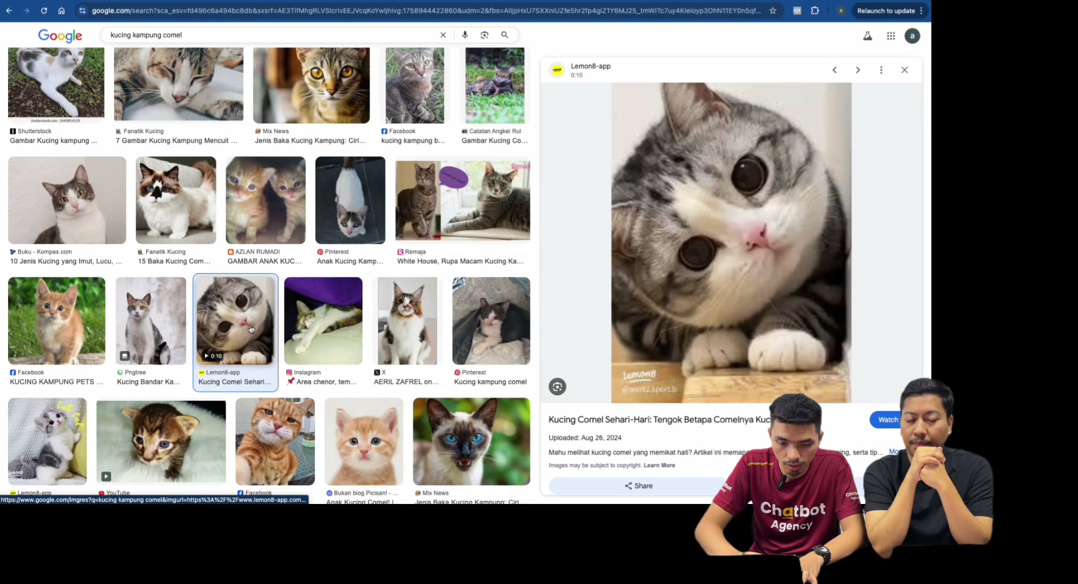This screenshot has width=1078, height=584.
Task: Open Pinterest Kucing kampung comel thumbnail
Action: [491, 321]
